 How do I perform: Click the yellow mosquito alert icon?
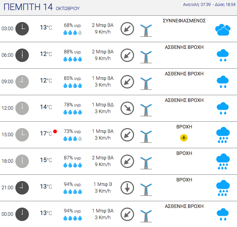(x=184, y=138)
